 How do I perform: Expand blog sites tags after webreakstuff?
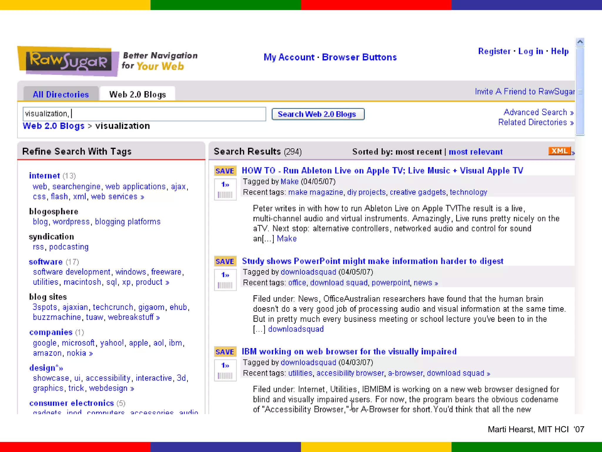158,318
